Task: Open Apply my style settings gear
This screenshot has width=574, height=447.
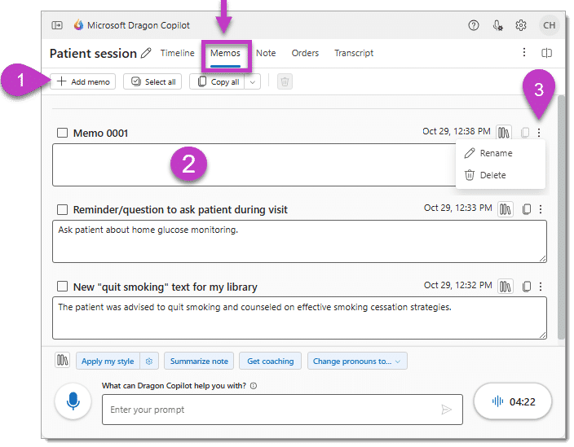Action: tap(149, 362)
